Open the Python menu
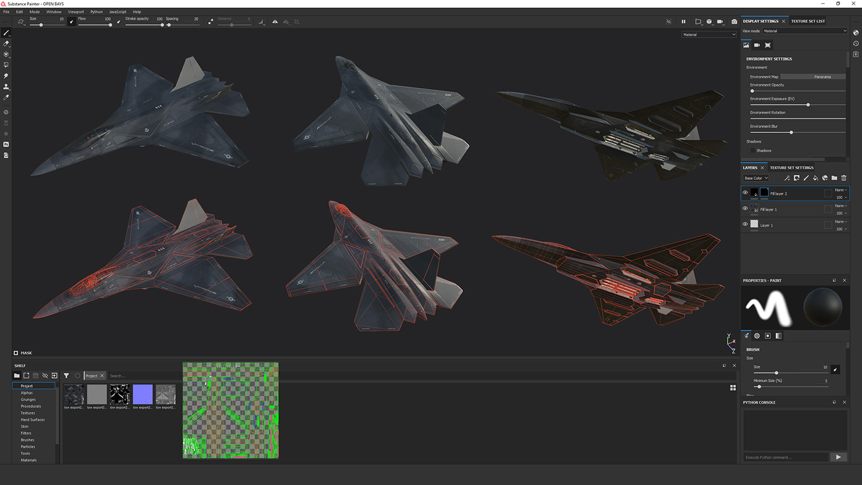 96,11
